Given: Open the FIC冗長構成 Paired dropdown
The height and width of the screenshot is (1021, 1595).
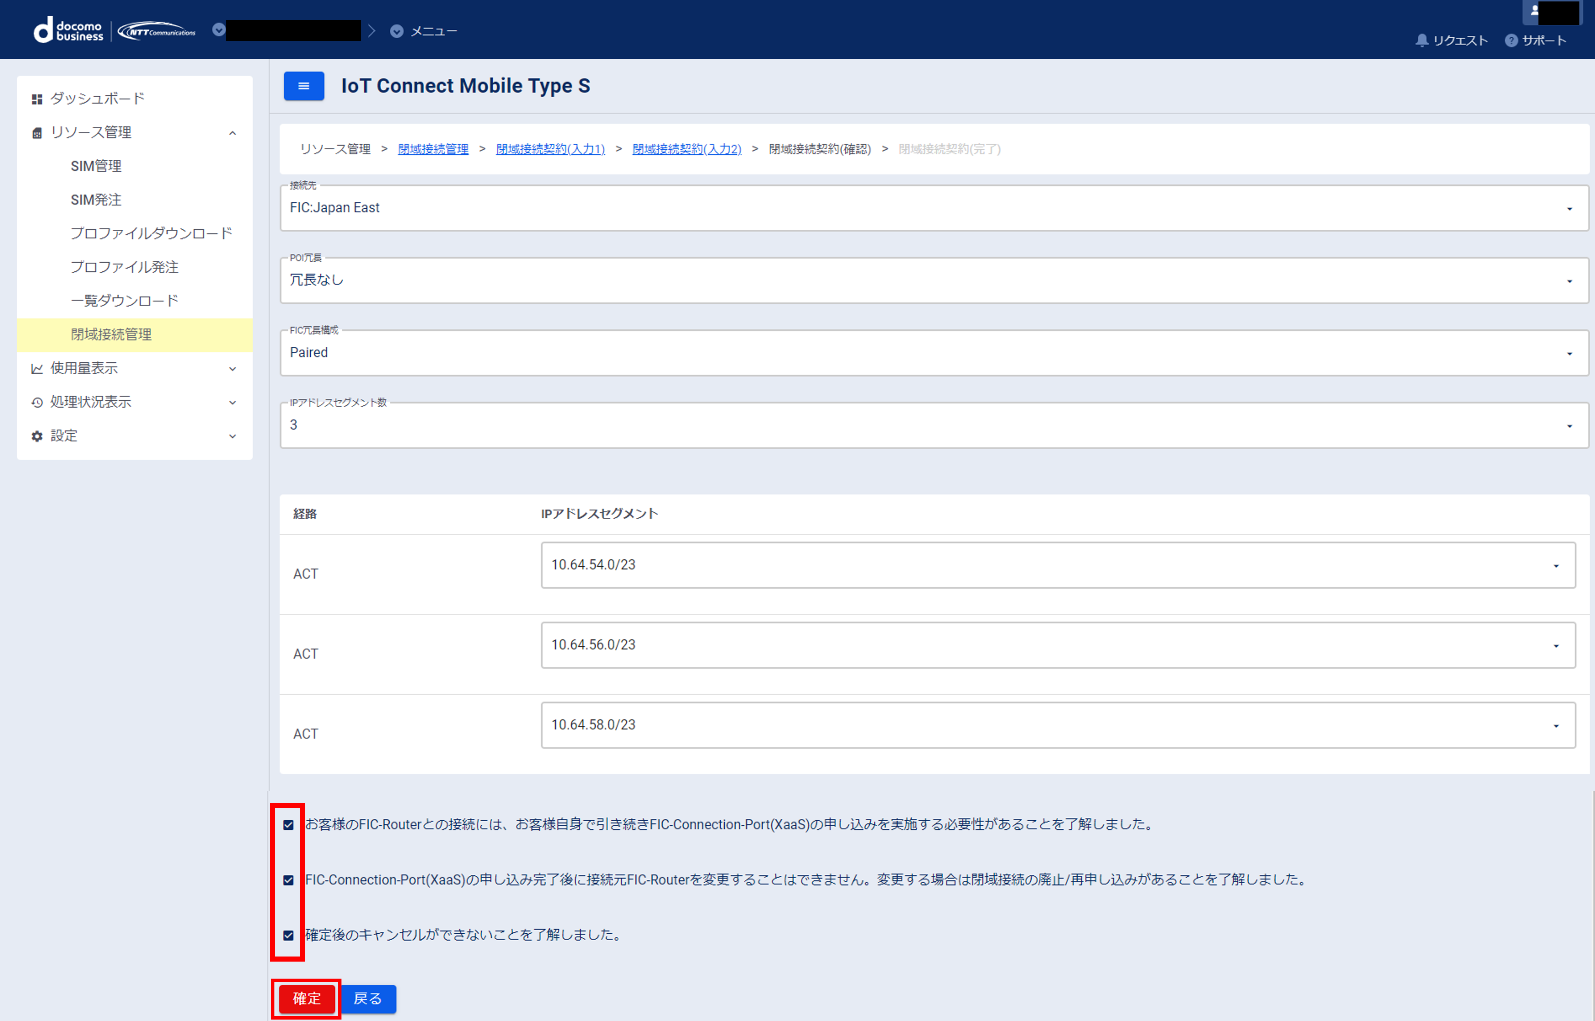Looking at the screenshot, I should click(934, 353).
